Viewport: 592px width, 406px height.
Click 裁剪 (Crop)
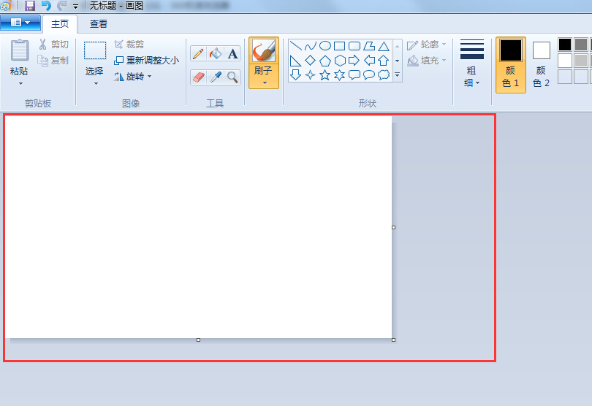pyautogui.click(x=129, y=45)
